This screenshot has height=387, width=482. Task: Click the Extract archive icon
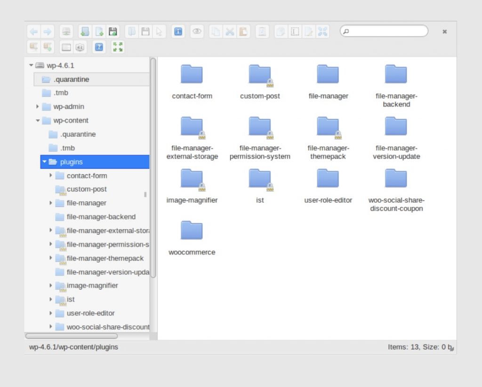pos(34,47)
